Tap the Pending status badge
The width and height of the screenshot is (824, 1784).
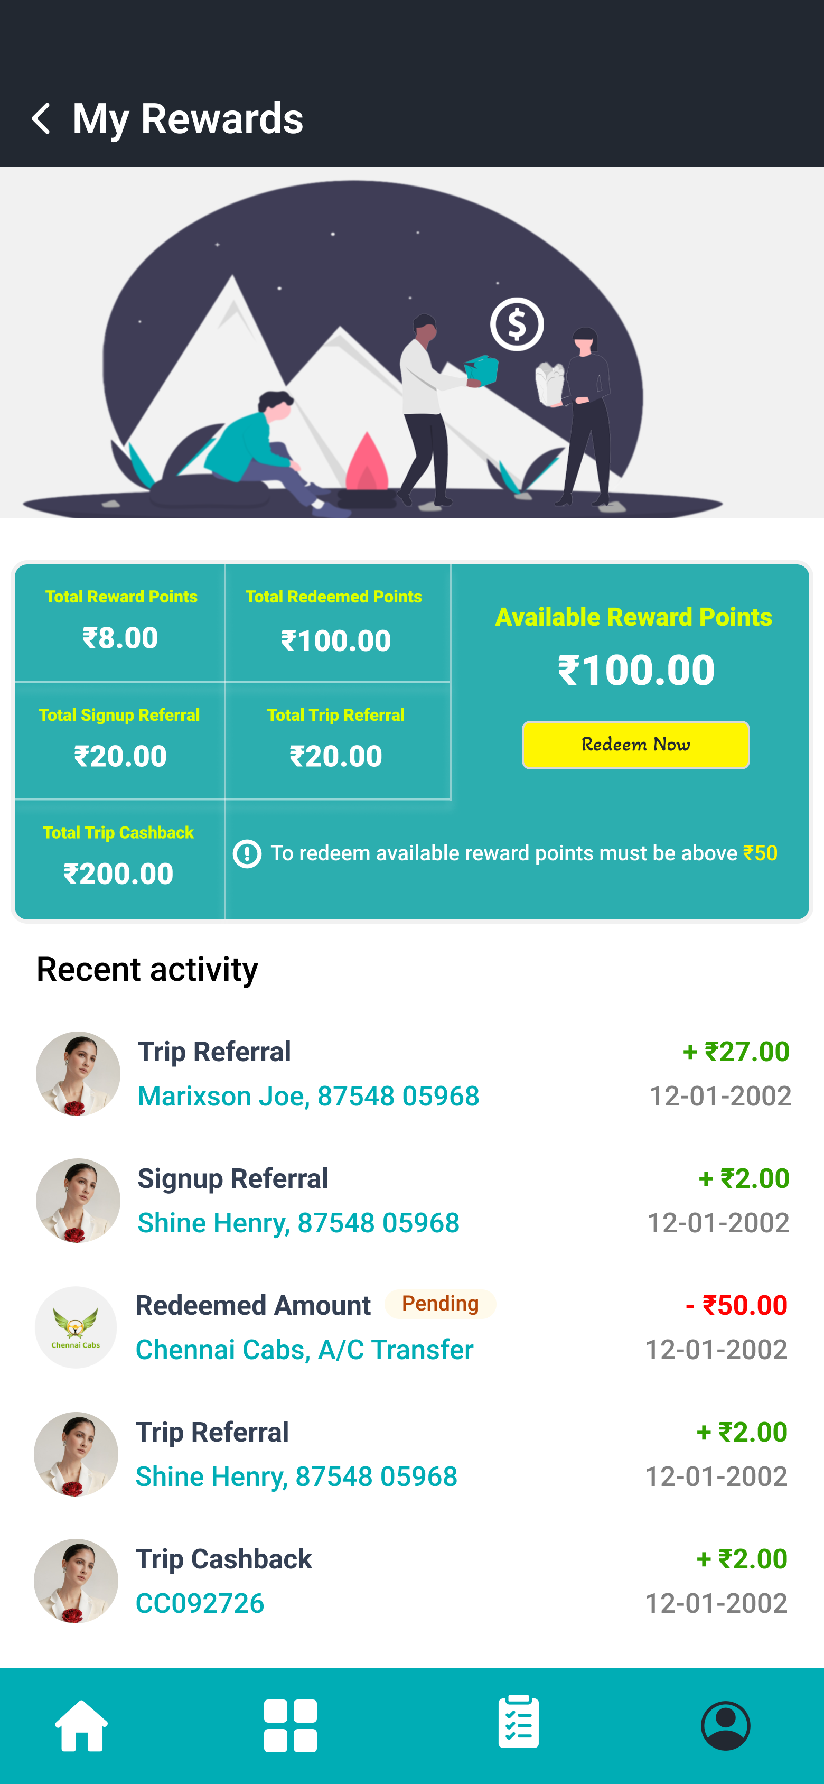[x=441, y=1304]
